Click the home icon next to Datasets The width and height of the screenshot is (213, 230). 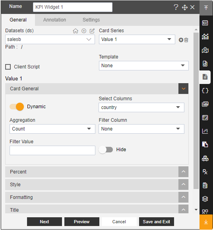tap(76, 31)
